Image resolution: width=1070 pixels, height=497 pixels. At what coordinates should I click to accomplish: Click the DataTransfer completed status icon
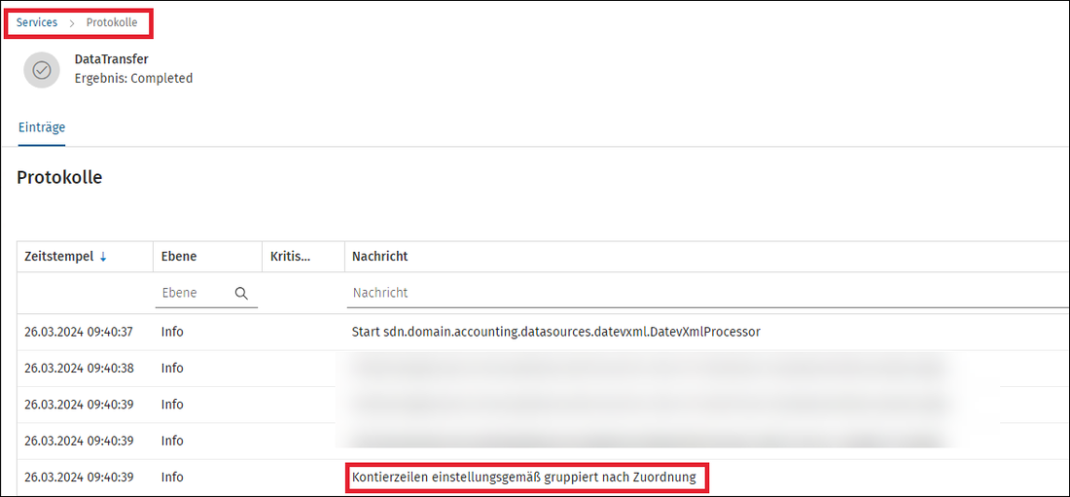[x=42, y=70]
